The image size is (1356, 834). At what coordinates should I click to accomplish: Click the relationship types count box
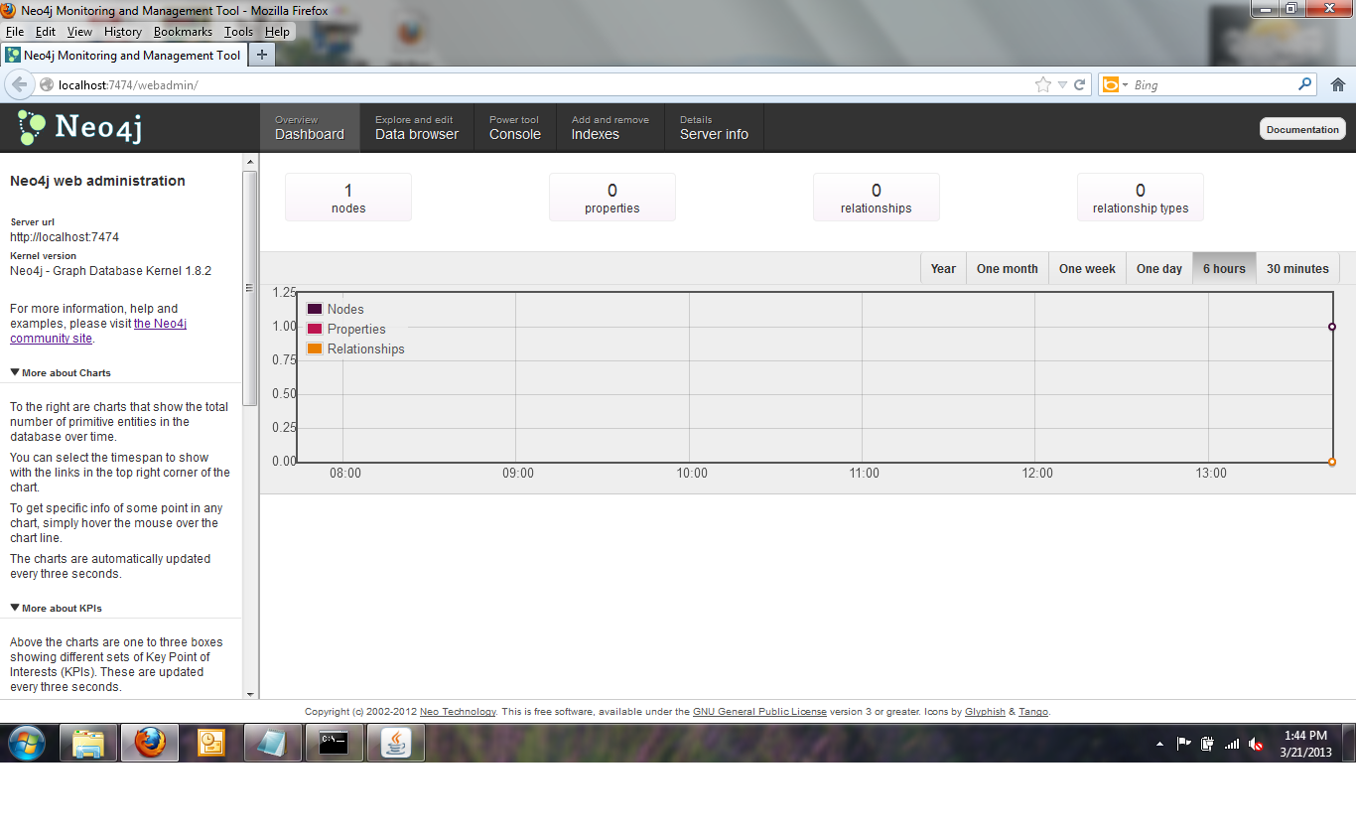click(1141, 198)
